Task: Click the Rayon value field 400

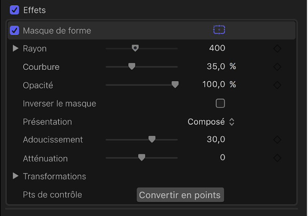Action: click(217, 48)
